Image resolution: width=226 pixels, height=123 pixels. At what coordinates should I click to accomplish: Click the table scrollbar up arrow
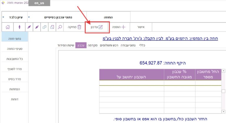[x=223, y=71]
